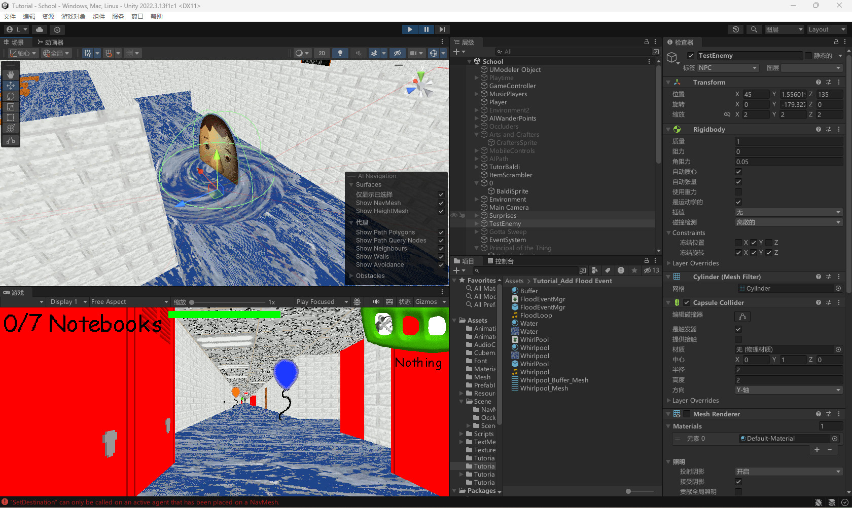Image resolution: width=852 pixels, height=508 pixels.
Task: Toggle Capsule Collider is-trigger checkbox
Action: (x=738, y=329)
